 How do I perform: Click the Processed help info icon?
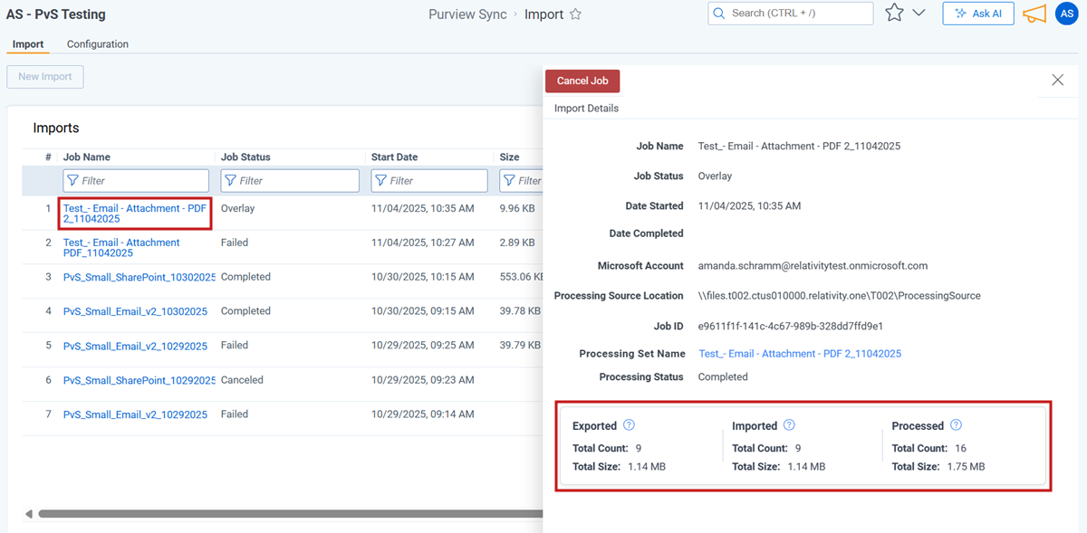[956, 425]
